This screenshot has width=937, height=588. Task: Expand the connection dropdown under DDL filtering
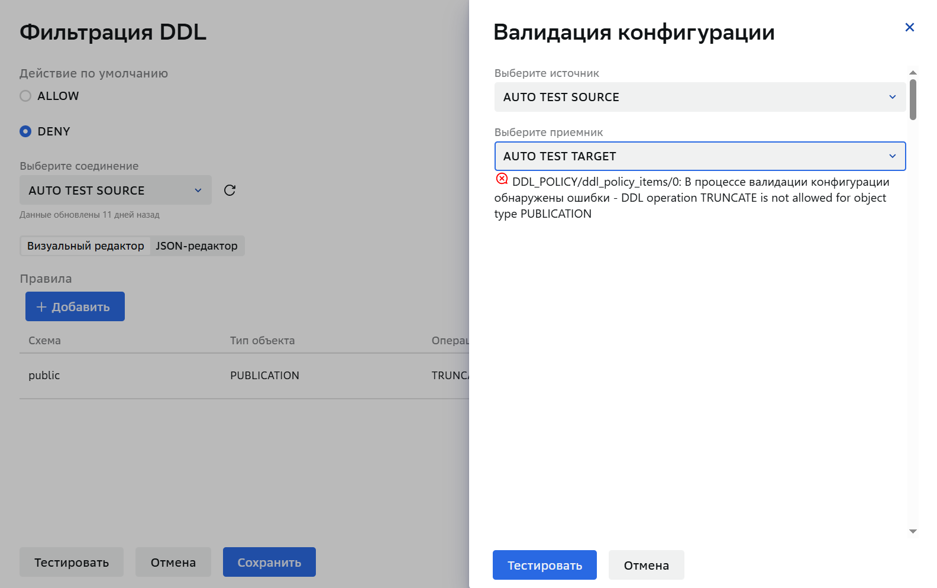pyautogui.click(x=115, y=190)
